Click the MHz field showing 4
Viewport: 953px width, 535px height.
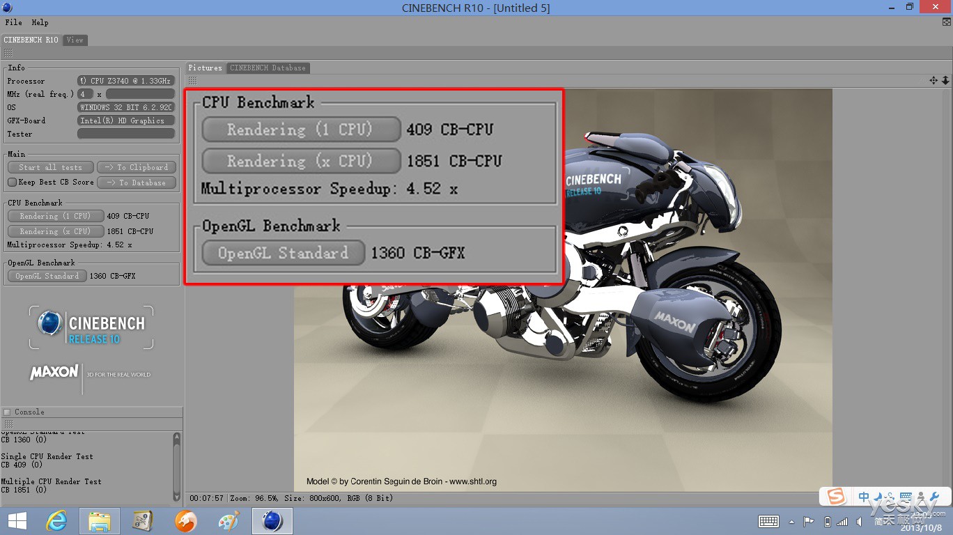point(85,94)
